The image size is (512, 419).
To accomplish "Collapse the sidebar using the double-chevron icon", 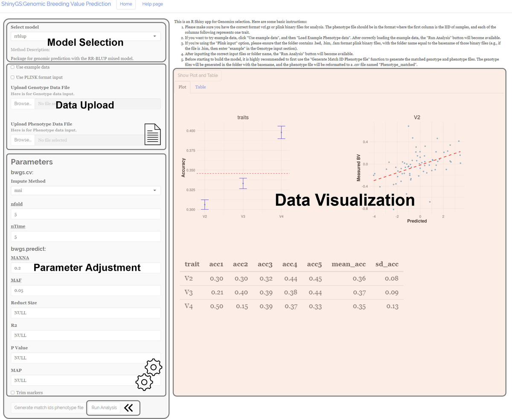I will [x=129, y=407].
